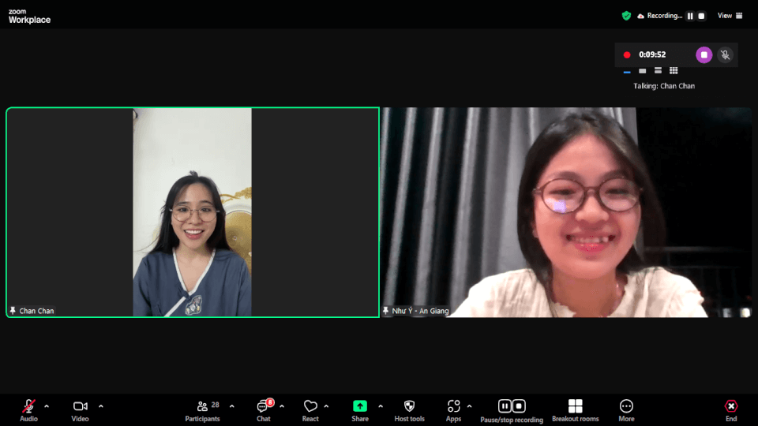Expand the caret beside Apps
This screenshot has width=758, height=426.
tap(469, 406)
